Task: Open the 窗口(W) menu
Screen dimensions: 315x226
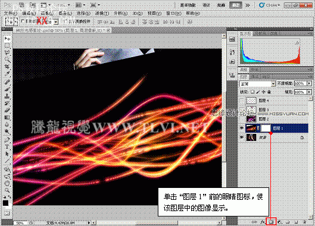Action: coord(173,13)
